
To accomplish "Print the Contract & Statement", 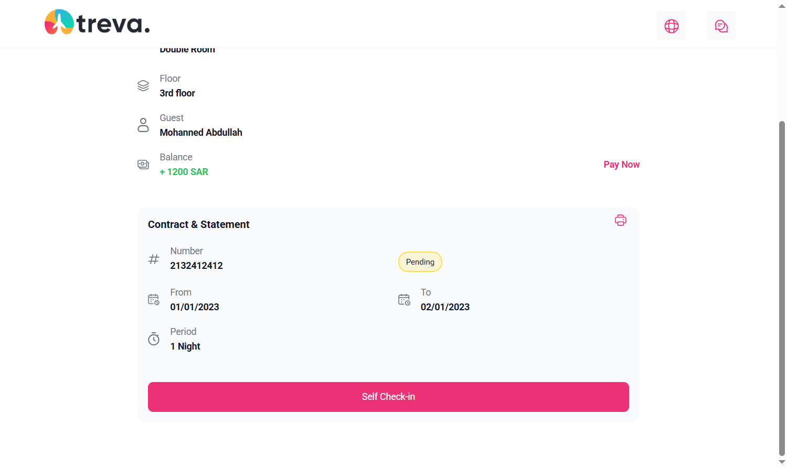I will [x=620, y=220].
